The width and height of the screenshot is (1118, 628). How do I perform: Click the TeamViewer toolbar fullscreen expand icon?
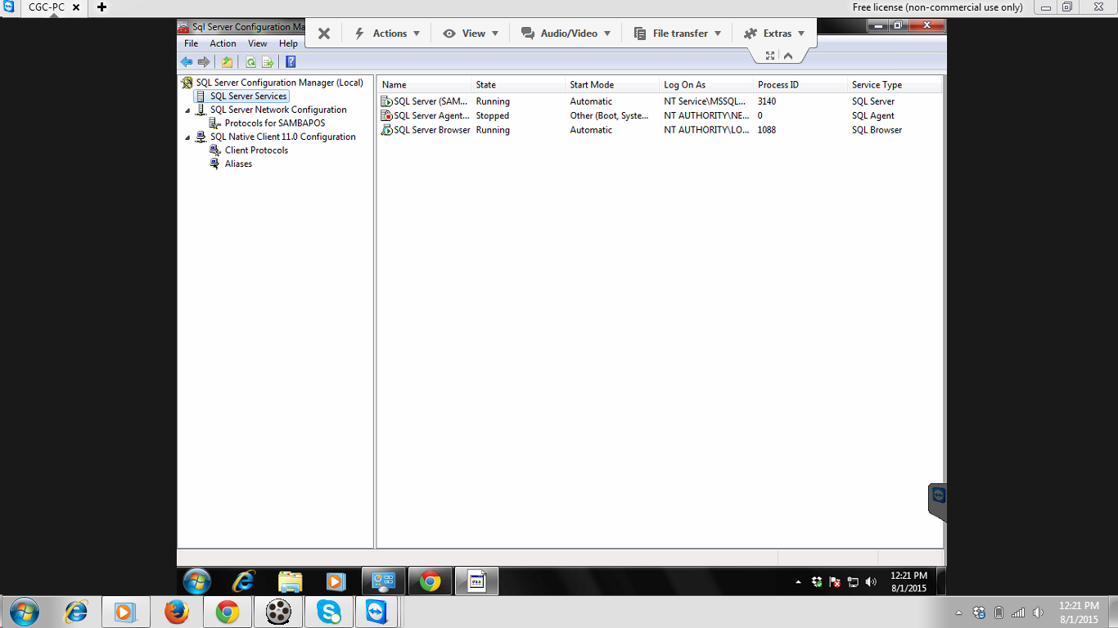(770, 56)
